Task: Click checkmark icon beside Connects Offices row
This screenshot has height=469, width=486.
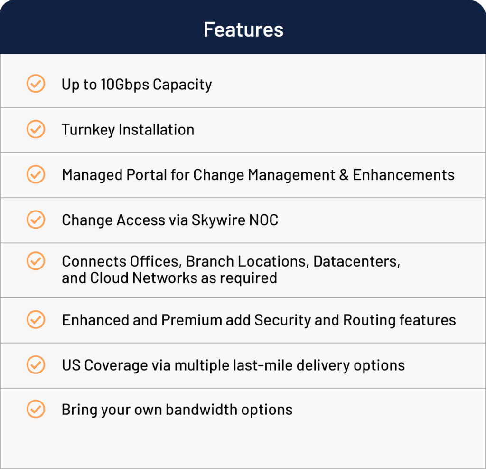Action: coord(36,261)
